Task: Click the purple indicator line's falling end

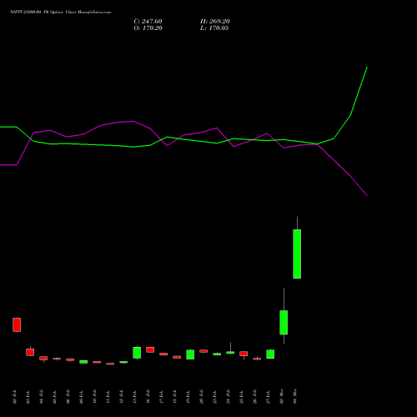Action: [367, 195]
